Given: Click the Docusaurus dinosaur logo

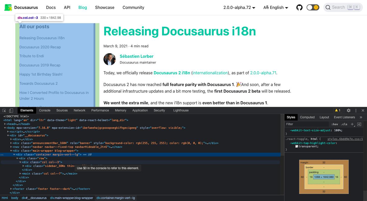Looking at the screenshot, I should click(8, 7).
